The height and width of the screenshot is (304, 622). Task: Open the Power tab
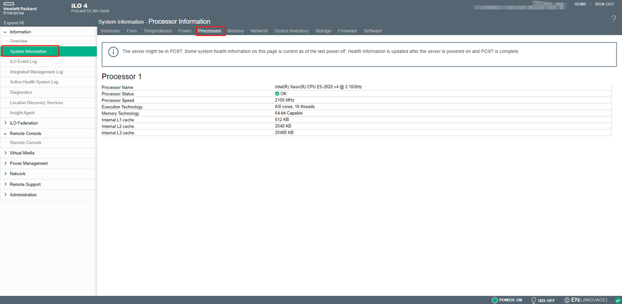click(x=185, y=31)
